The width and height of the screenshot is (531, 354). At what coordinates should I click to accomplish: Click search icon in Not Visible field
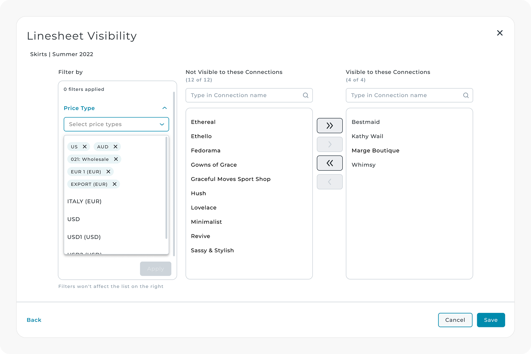pos(306,96)
